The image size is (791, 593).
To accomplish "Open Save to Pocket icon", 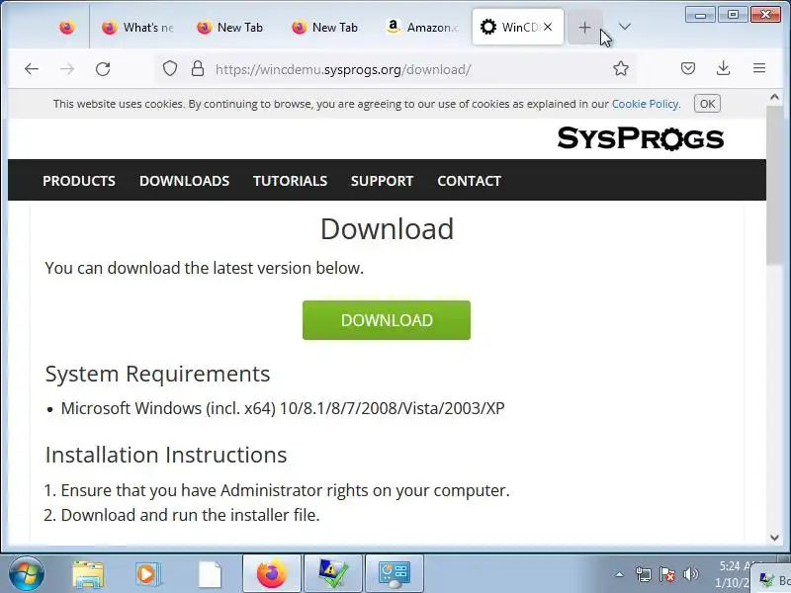I will 687,68.
